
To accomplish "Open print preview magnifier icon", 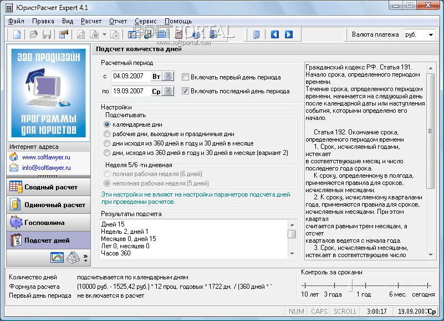I will click(81, 34).
